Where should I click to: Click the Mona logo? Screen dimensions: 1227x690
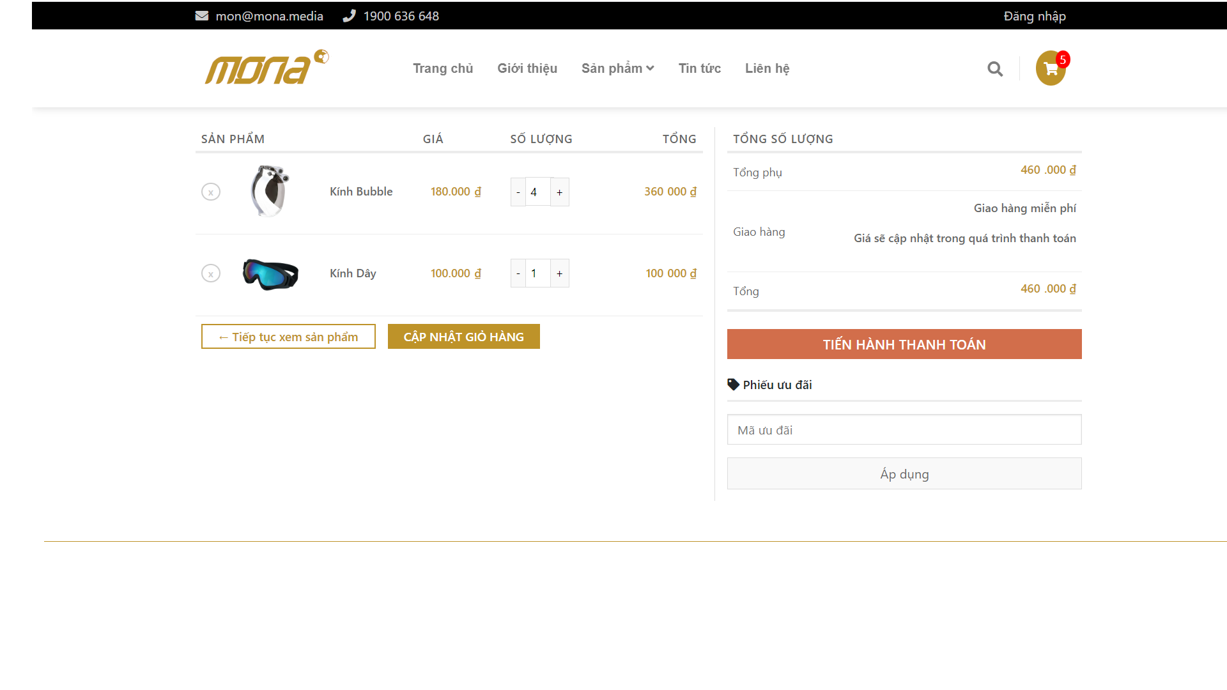tap(266, 67)
